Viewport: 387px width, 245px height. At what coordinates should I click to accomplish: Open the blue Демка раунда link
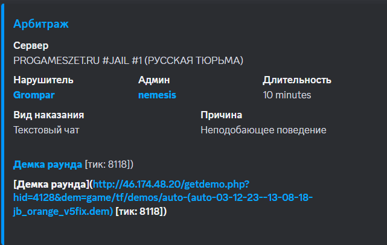click(48, 164)
